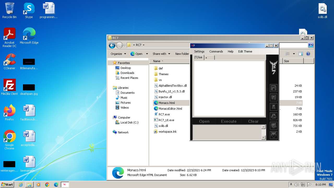Click the Open button in RC7
The width and height of the screenshot is (334, 188).
pos(204,121)
